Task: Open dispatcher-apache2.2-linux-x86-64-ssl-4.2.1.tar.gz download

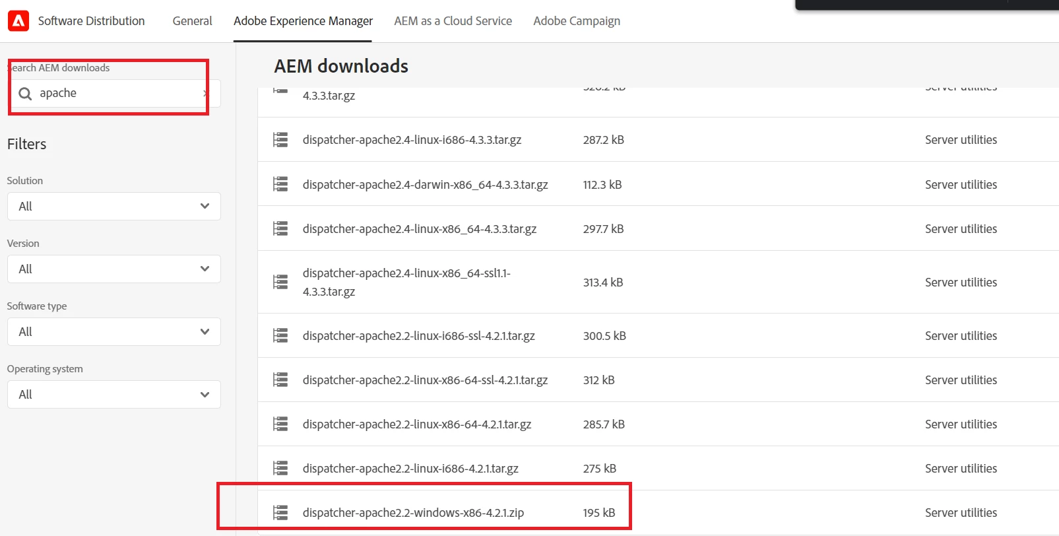Action: [x=426, y=380]
